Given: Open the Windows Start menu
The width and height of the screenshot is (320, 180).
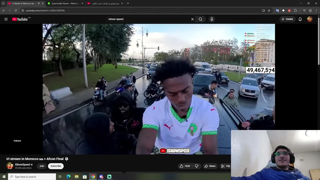Looking at the screenshot, I should (x=4, y=177).
